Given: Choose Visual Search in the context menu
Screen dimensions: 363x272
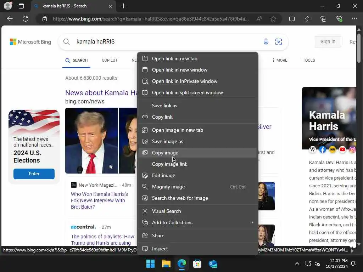Looking at the screenshot, I should (x=197, y=211).
